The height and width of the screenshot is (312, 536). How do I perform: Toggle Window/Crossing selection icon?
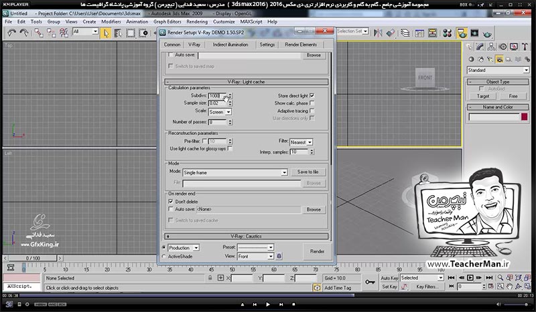tap(143, 33)
